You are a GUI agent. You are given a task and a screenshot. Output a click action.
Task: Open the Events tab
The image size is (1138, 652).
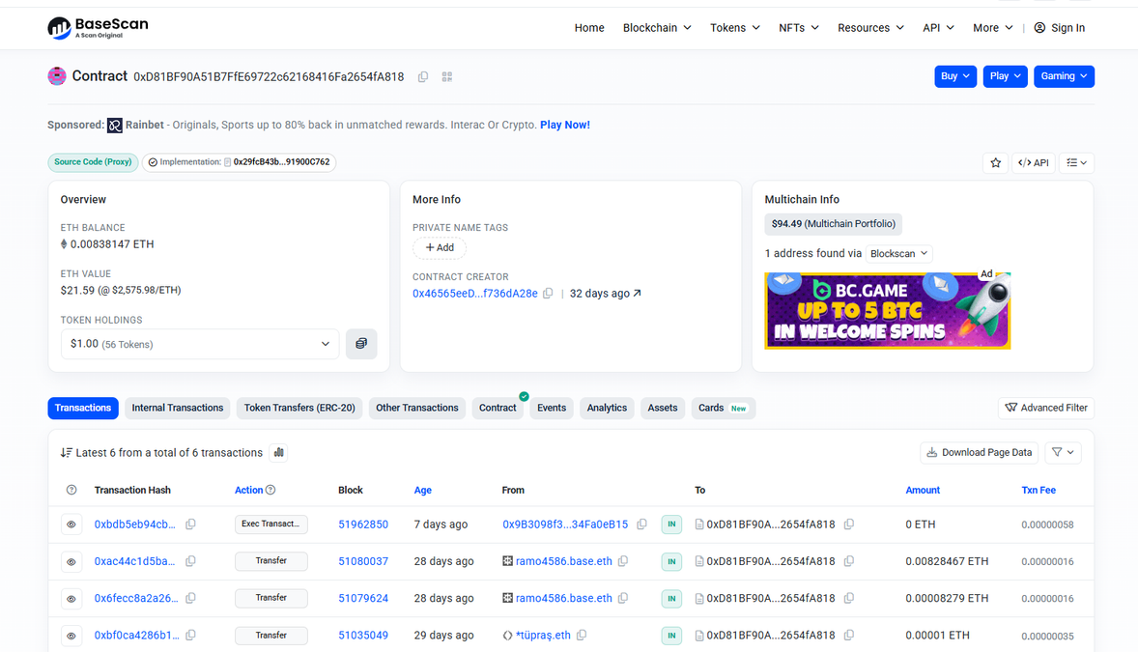point(552,408)
